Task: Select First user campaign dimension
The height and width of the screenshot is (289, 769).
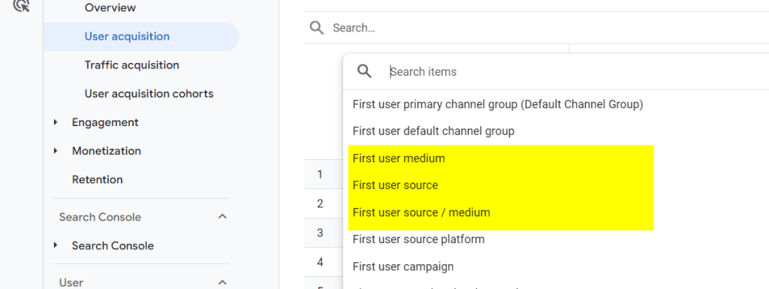Action: click(403, 267)
